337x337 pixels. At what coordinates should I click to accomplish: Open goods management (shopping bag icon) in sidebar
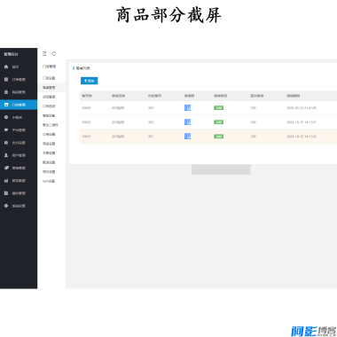pyautogui.click(x=19, y=92)
